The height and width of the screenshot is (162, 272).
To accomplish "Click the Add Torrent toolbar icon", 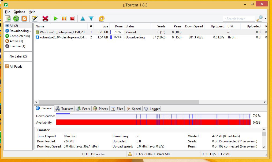I will tap(8, 19).
